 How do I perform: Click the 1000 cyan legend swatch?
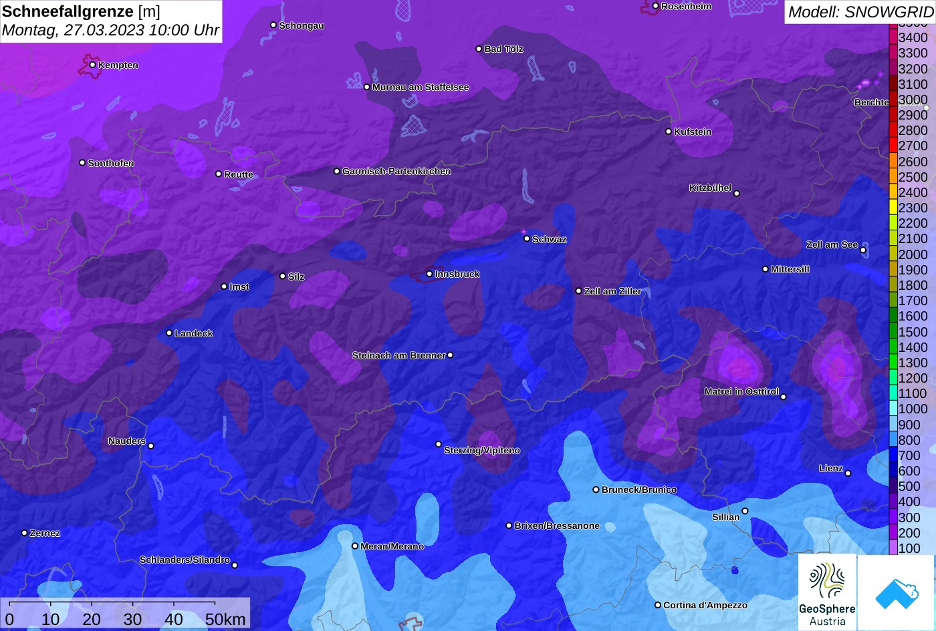click(893, 409)
